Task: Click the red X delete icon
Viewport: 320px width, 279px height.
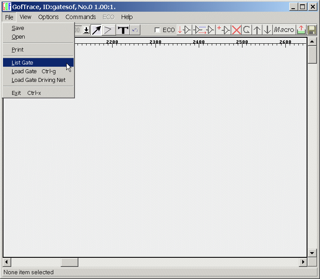Action: click(236, 30)
